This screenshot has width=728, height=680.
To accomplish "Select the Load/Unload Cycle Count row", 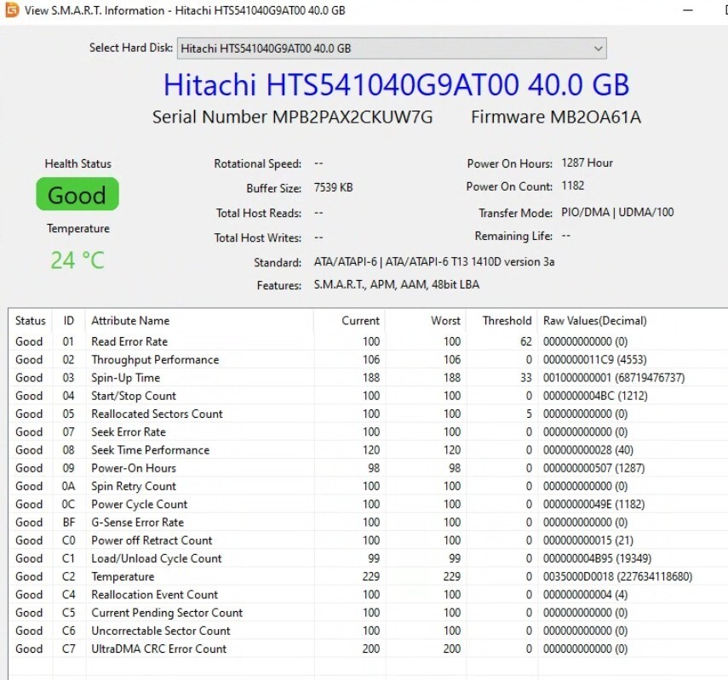I will pos(368,559).
